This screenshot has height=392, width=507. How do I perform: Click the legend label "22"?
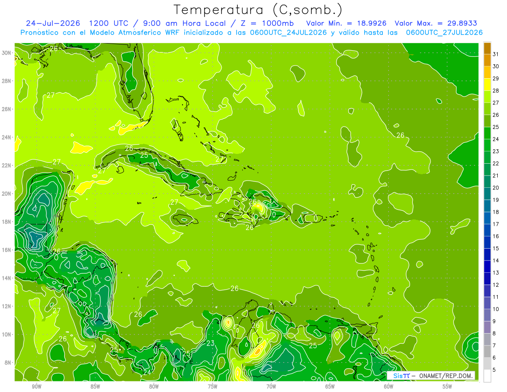click(496, 163)
